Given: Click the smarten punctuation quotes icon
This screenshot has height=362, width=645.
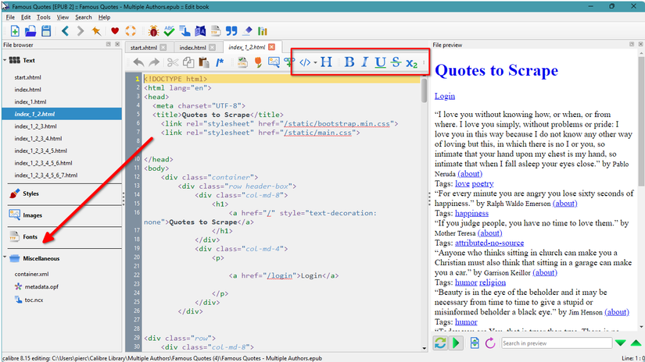Looking at the screenshot, I should pyautogui.click(x=231, y=30).
